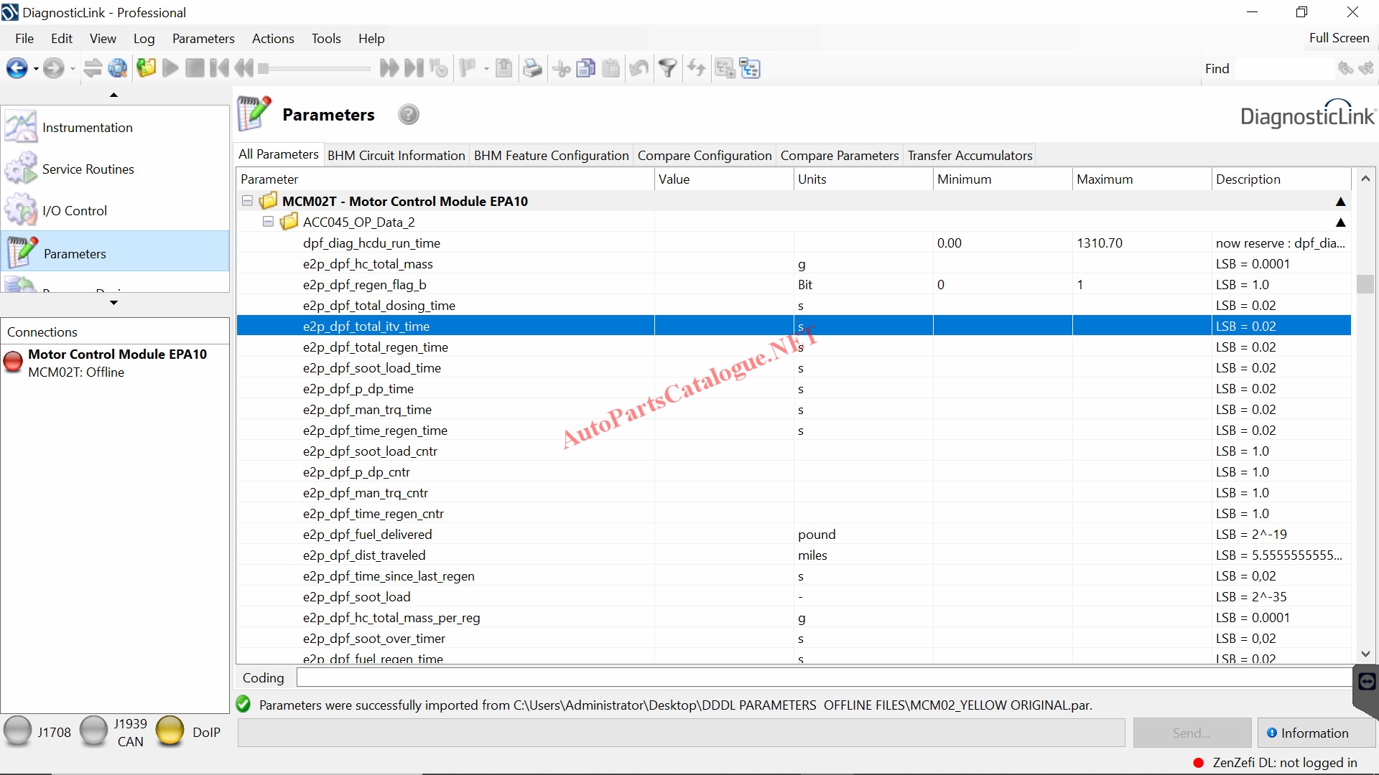Click in the Find search field
The image size is (1379, 775).
coord(1284,69)
